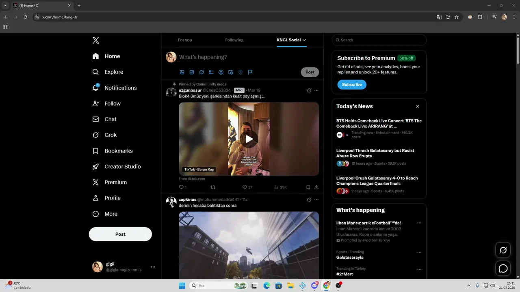Open Microsoft Edge from the taskbar

[266, 286]
